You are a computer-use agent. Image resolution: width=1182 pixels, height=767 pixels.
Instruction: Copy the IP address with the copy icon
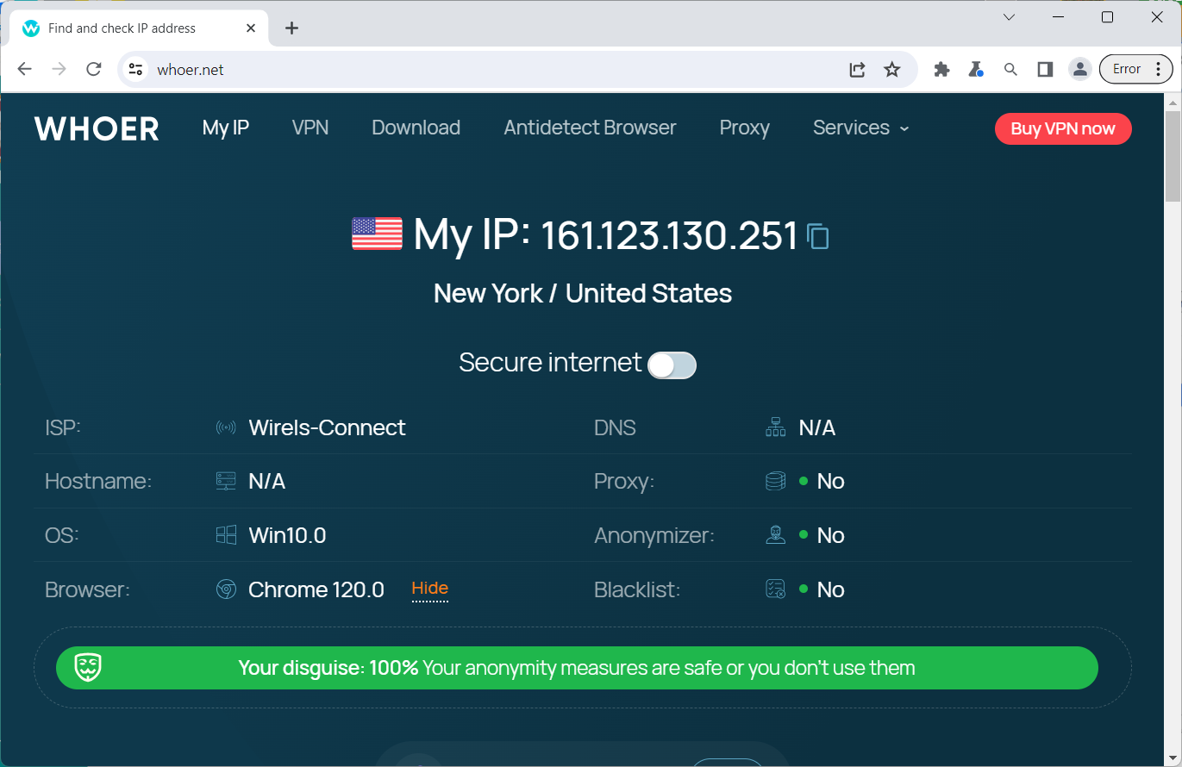tap(817, 236)
